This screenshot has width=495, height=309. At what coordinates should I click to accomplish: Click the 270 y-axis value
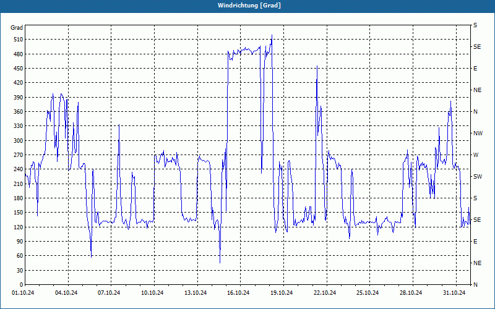click(19, 155)
